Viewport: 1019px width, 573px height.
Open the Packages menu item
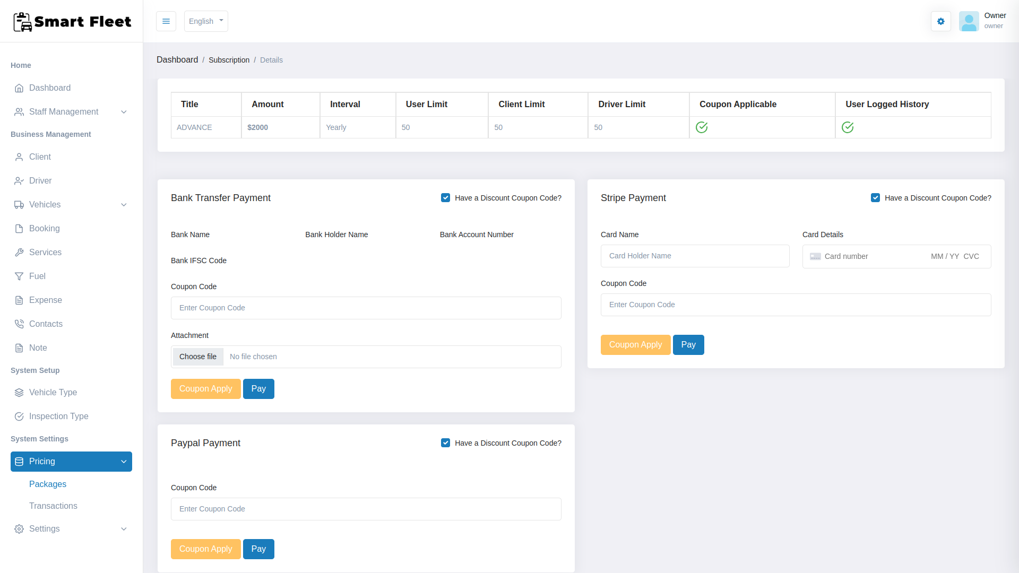tap(48, 484)
